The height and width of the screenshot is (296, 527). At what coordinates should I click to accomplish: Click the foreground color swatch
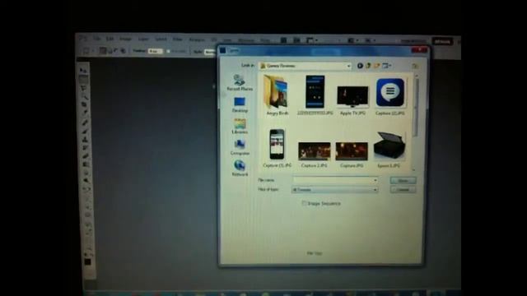click(88, 262)
